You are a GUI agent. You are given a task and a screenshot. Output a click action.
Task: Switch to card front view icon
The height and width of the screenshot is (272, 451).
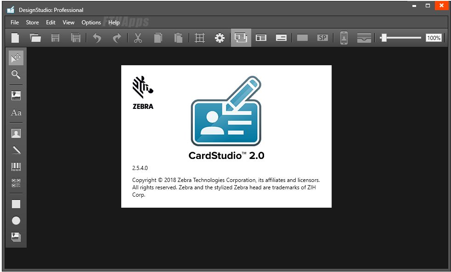pos(261,38)
